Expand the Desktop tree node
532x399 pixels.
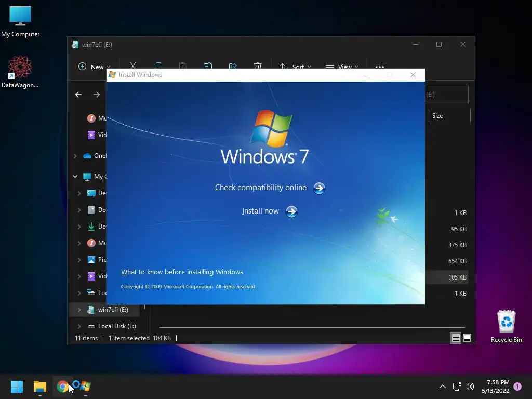tap(79, 193)
